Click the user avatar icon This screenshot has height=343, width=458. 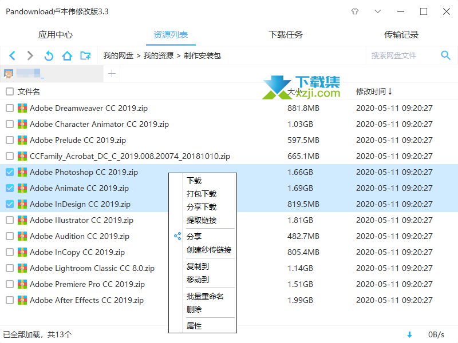tap(9, 74)
